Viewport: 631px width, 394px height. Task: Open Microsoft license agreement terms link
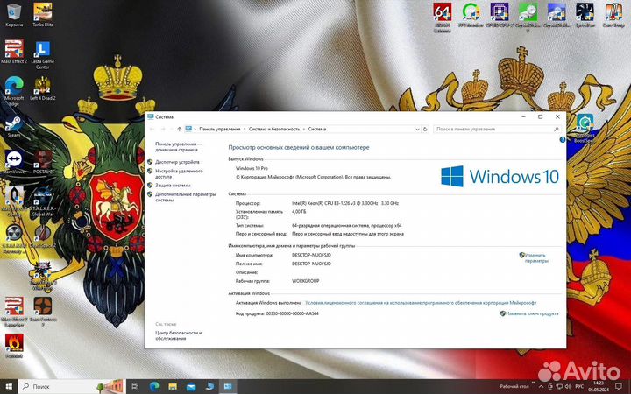[x=421, y=303]
